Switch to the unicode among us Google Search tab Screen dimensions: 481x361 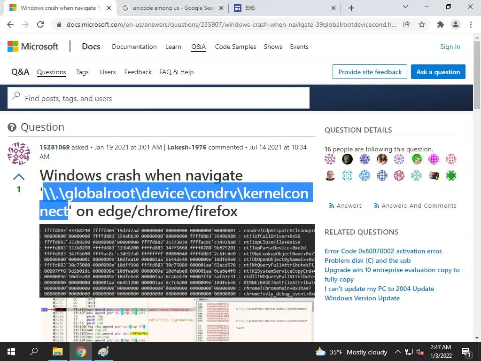click(173, 8)
